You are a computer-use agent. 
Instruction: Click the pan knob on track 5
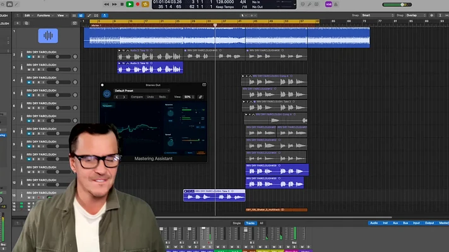[x=75, y=95]
